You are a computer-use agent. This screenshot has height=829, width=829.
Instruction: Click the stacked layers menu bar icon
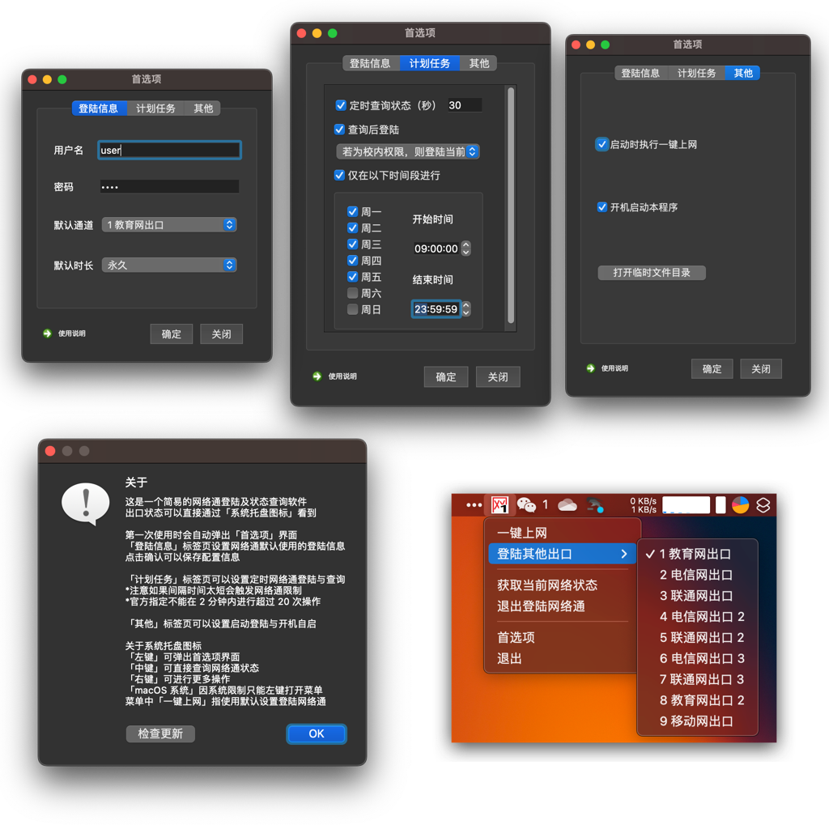coord(763,503)
